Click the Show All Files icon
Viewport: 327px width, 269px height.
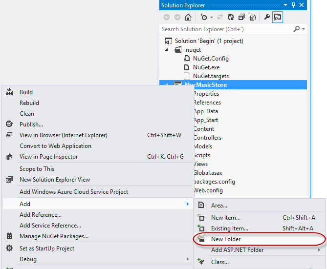coord(253,17)
